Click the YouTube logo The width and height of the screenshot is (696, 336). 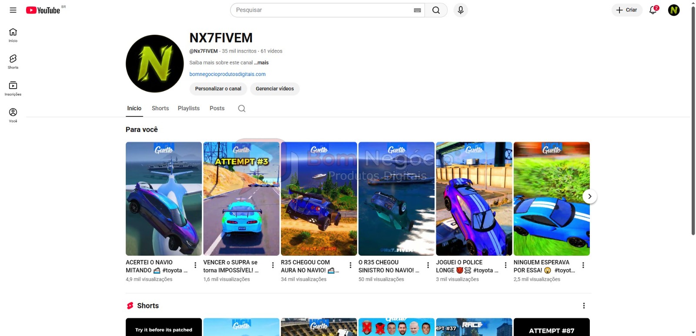coord(43,10)
